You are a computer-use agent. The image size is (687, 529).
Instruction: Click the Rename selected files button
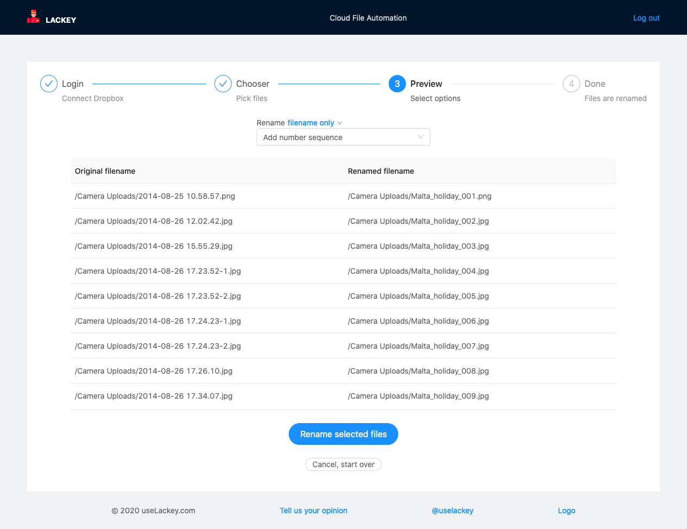pos(343,434)
